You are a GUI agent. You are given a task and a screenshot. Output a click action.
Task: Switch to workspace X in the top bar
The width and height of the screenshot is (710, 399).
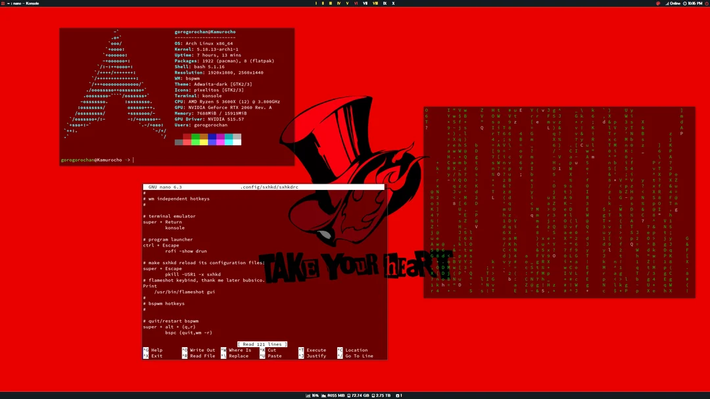[393, 3]
